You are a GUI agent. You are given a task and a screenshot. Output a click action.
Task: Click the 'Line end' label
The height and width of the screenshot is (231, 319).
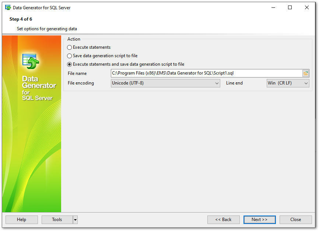click(x=234, y=83)
